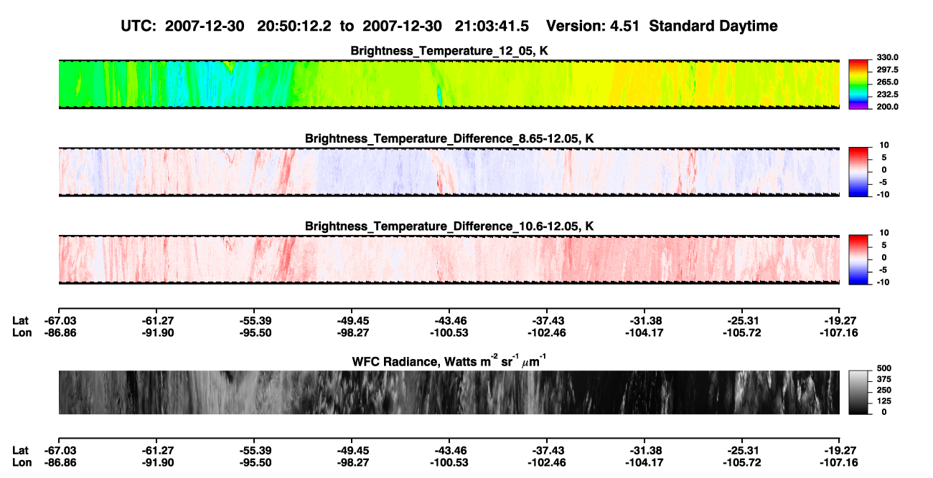Click longitude -98.27 above the WFC Radiance title
Viewport: 933px width, 478px height.
click(353, 333)
